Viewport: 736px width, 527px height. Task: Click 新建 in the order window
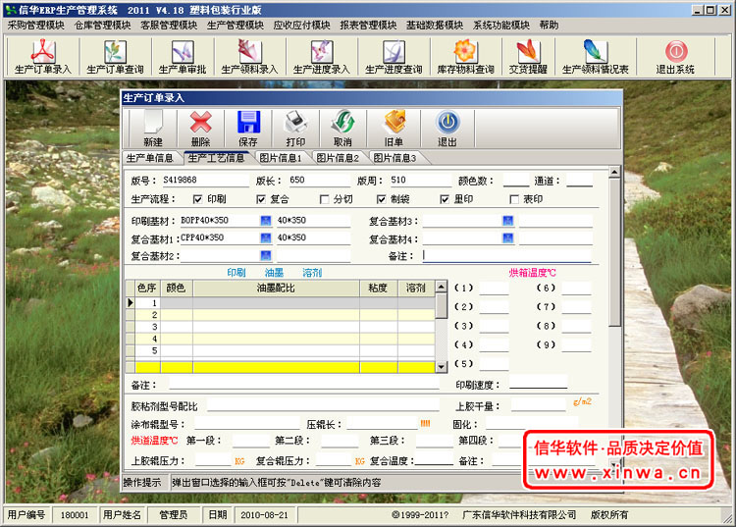[x=153, y=129]
